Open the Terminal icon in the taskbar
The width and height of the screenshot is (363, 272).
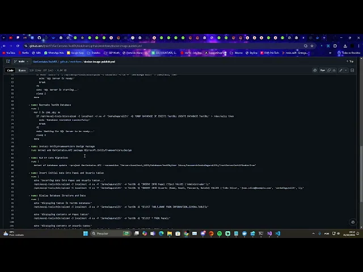coord(261,233)
